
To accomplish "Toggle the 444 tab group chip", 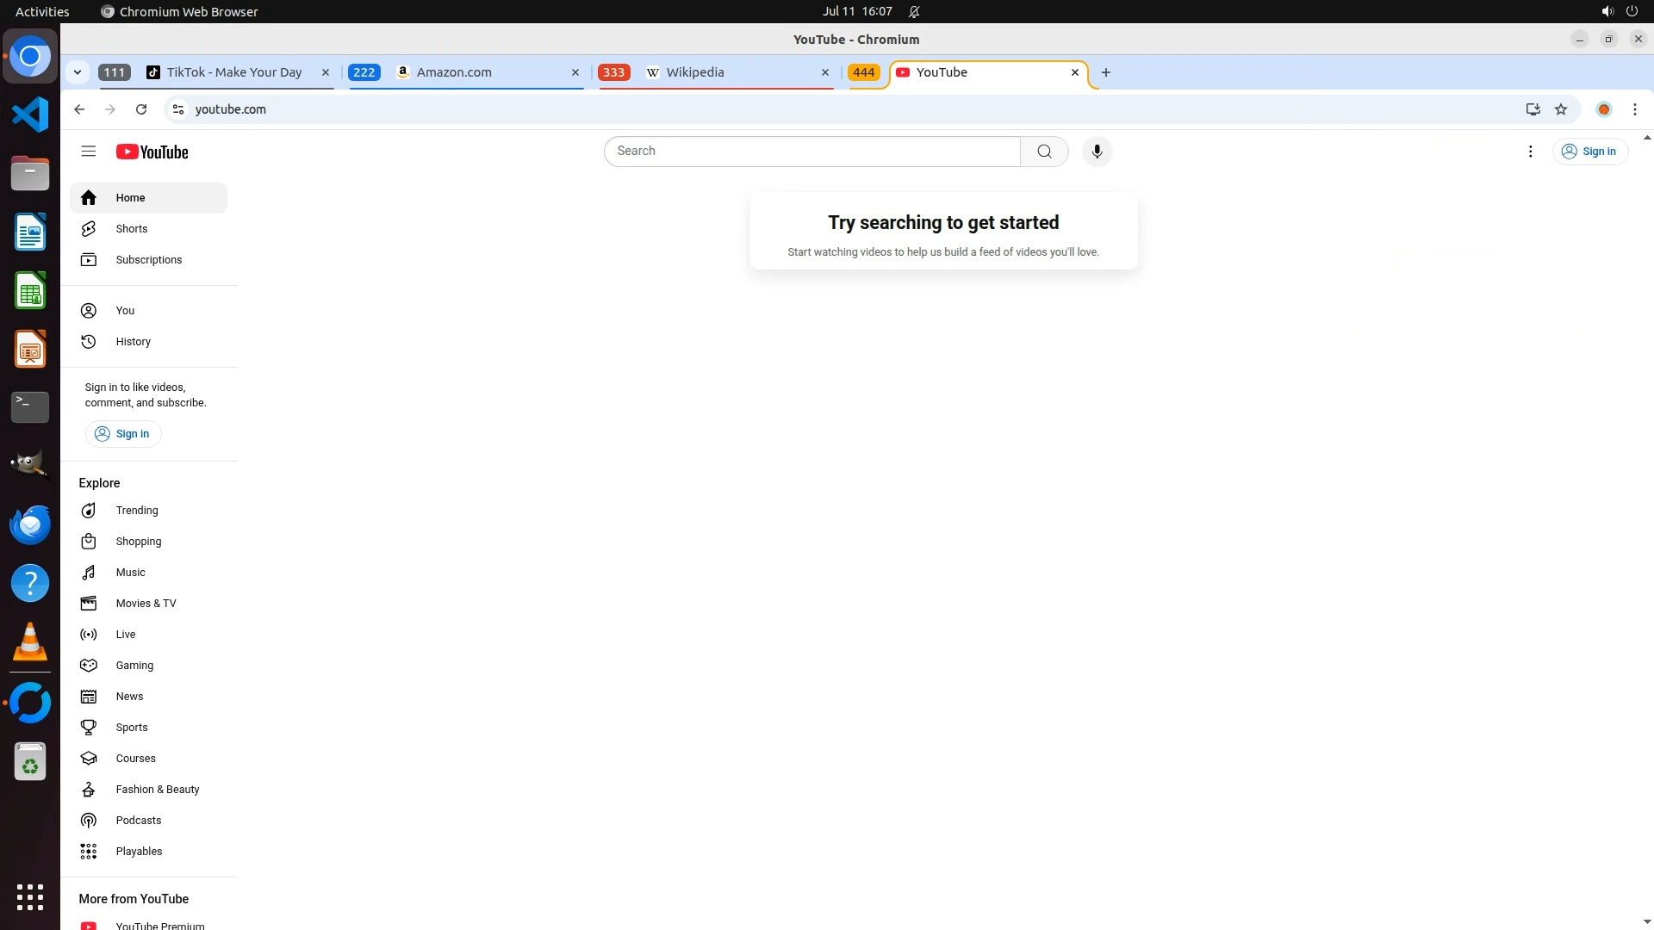I will pyautogui.click(x=863, y=72).
